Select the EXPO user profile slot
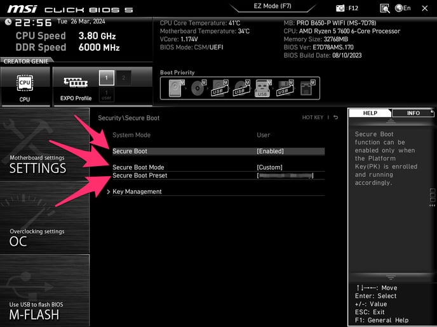 [107, 95]
